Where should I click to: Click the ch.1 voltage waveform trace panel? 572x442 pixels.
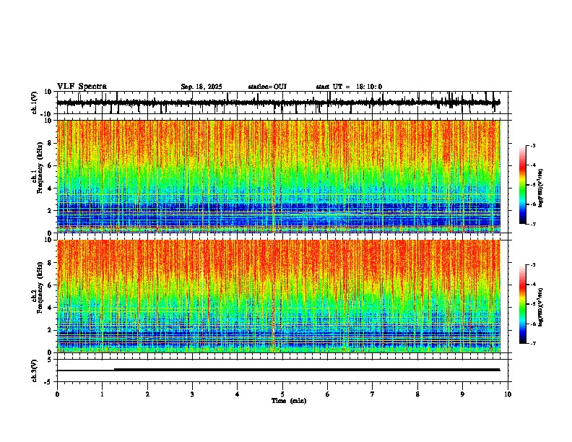pyautogui.click(x=284, y=103)
